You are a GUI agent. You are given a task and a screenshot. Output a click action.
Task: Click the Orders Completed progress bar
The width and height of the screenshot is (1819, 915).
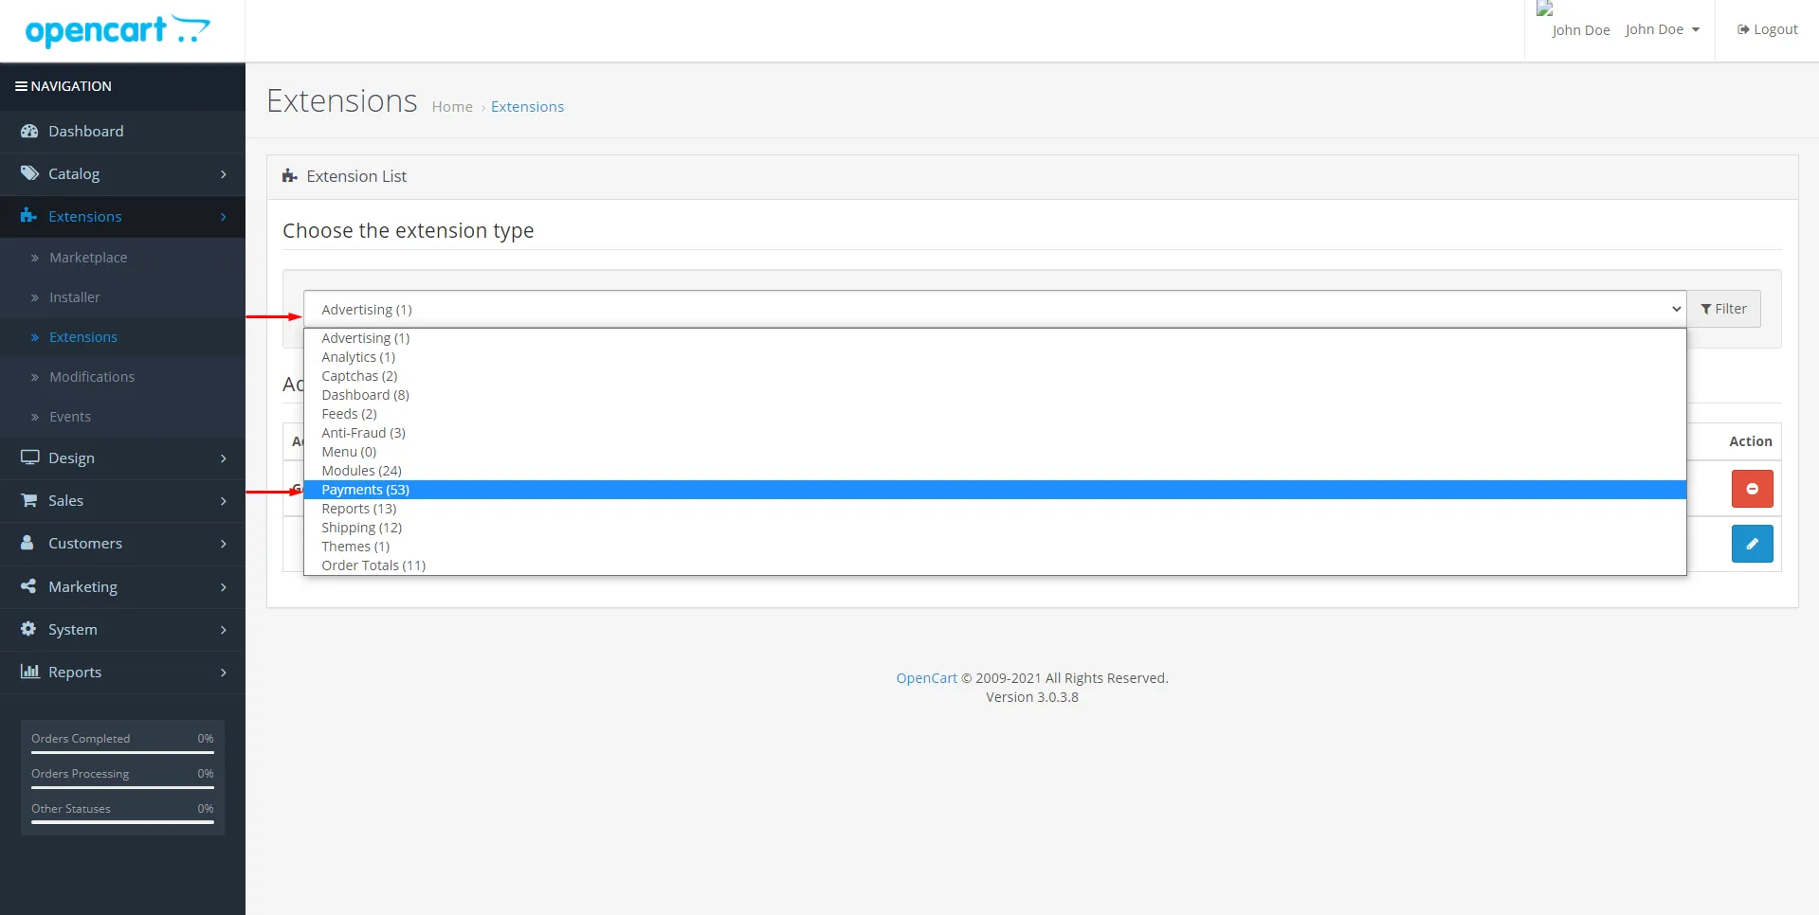tap(122, 752)
